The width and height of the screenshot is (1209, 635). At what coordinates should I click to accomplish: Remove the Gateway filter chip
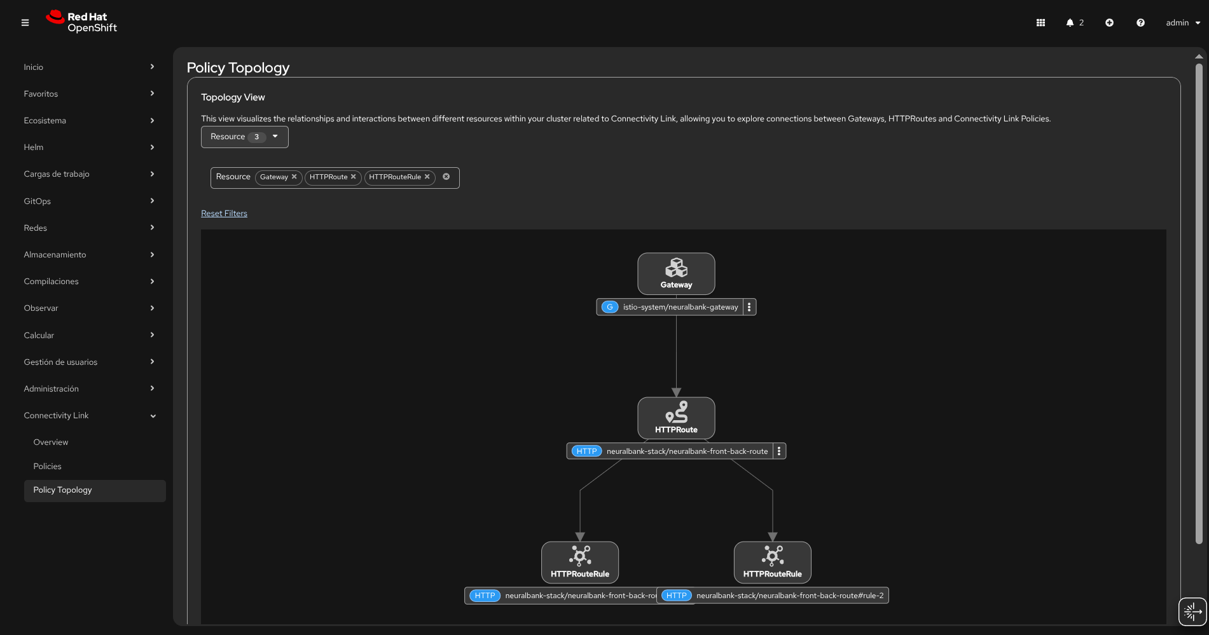[294, 177]
